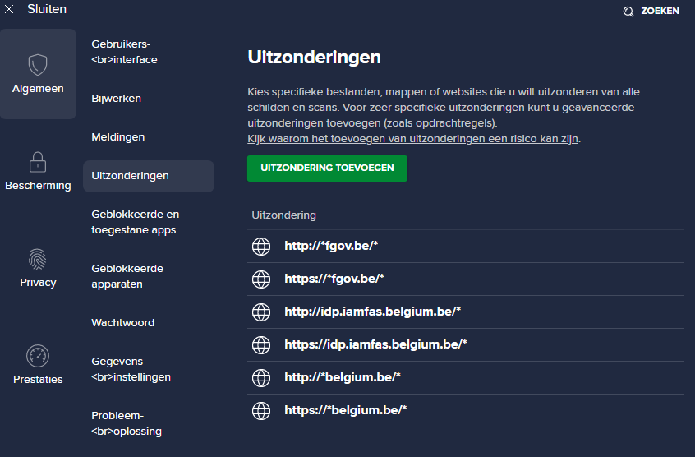695x457 pixels.
Task: Click globe icon beside https://*belgium.be/*
Action: 261,410
